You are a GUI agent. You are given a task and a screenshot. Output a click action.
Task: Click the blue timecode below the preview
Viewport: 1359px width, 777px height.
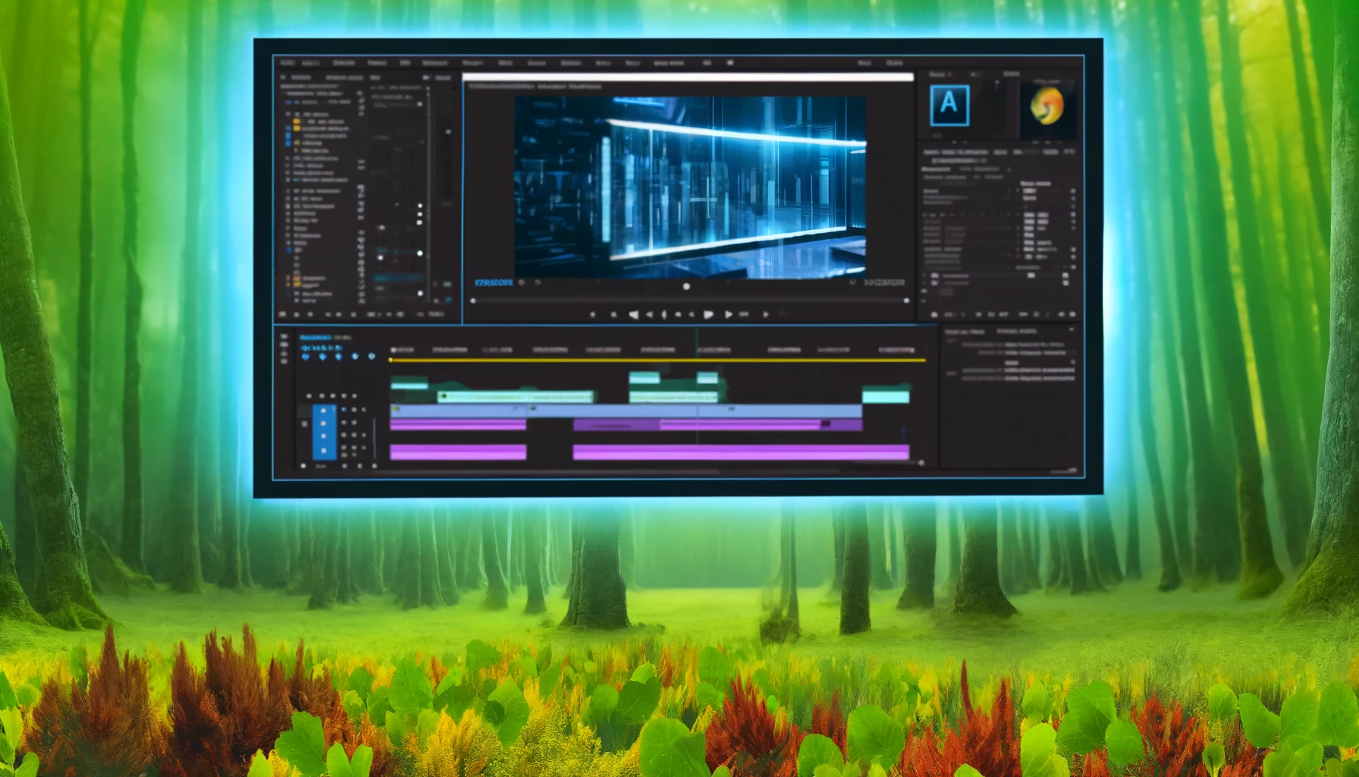click(x=494, y=283)
